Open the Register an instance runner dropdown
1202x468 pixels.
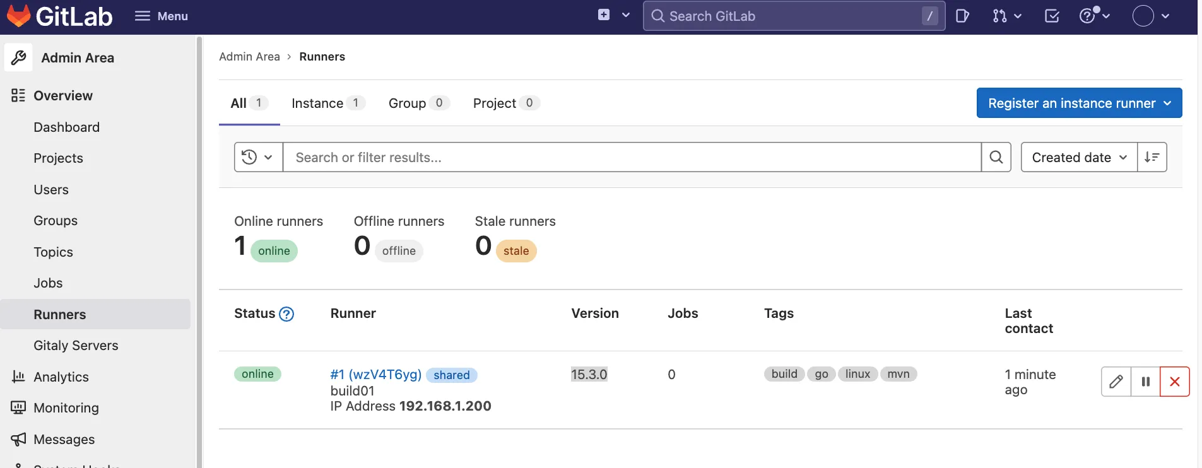pyautogui.click(x=1079, y=103)
